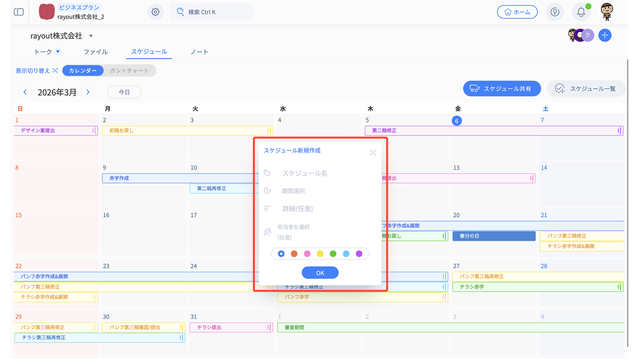Toggle the left sidebar panel icon

(19, 12)
